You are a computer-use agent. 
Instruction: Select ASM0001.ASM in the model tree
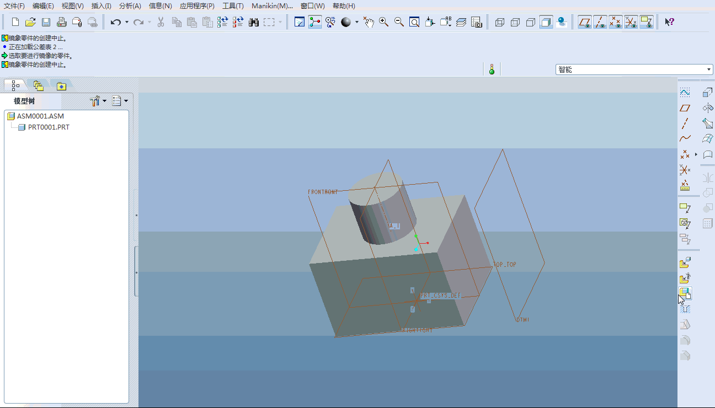point(40,116)
